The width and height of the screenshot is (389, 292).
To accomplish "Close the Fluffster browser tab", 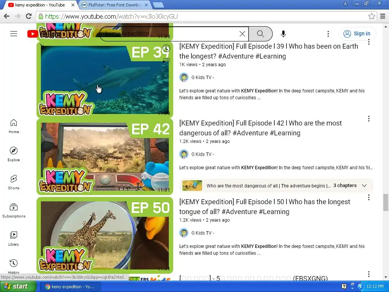I will pyautogui.click(x=146, y=5).
